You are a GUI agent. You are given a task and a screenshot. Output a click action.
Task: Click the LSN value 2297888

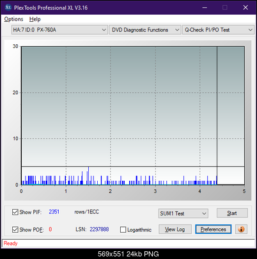click(99, 230)
